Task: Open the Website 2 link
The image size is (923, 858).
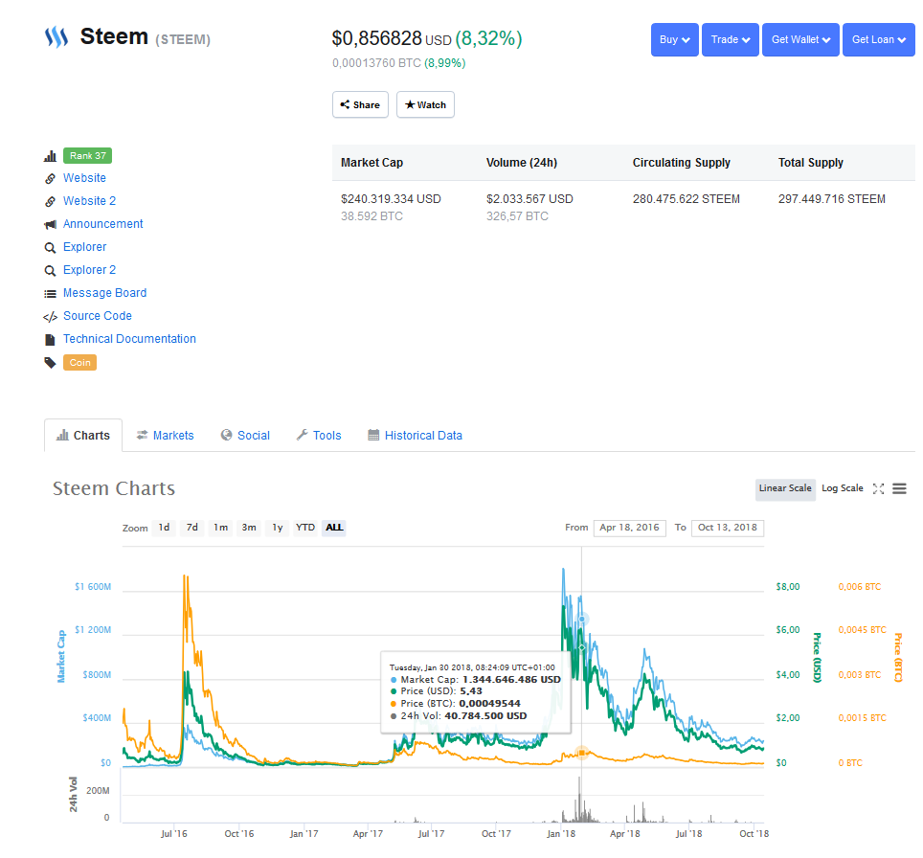Action: [x=89, y=201]
